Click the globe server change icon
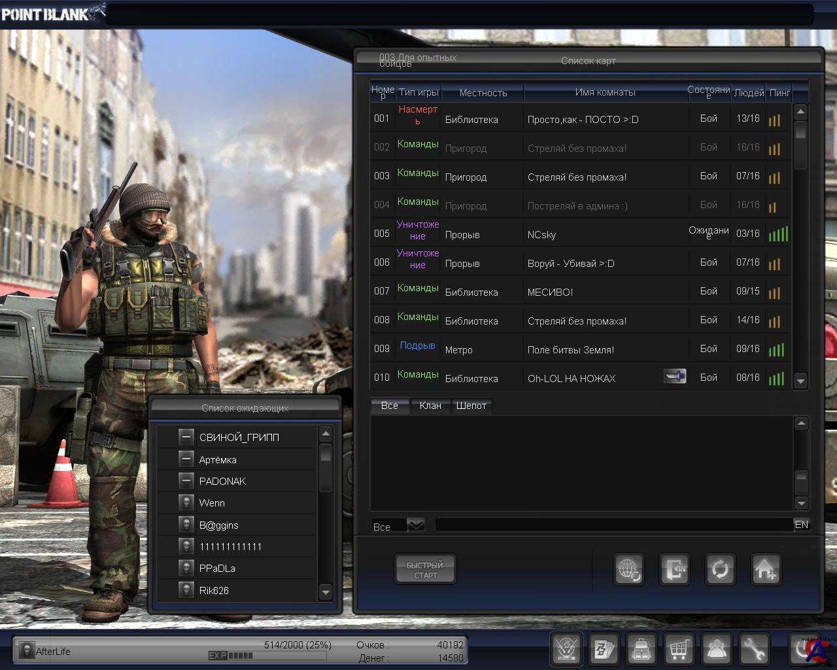This screenshot has height=670, width=837. pos(629,569)
